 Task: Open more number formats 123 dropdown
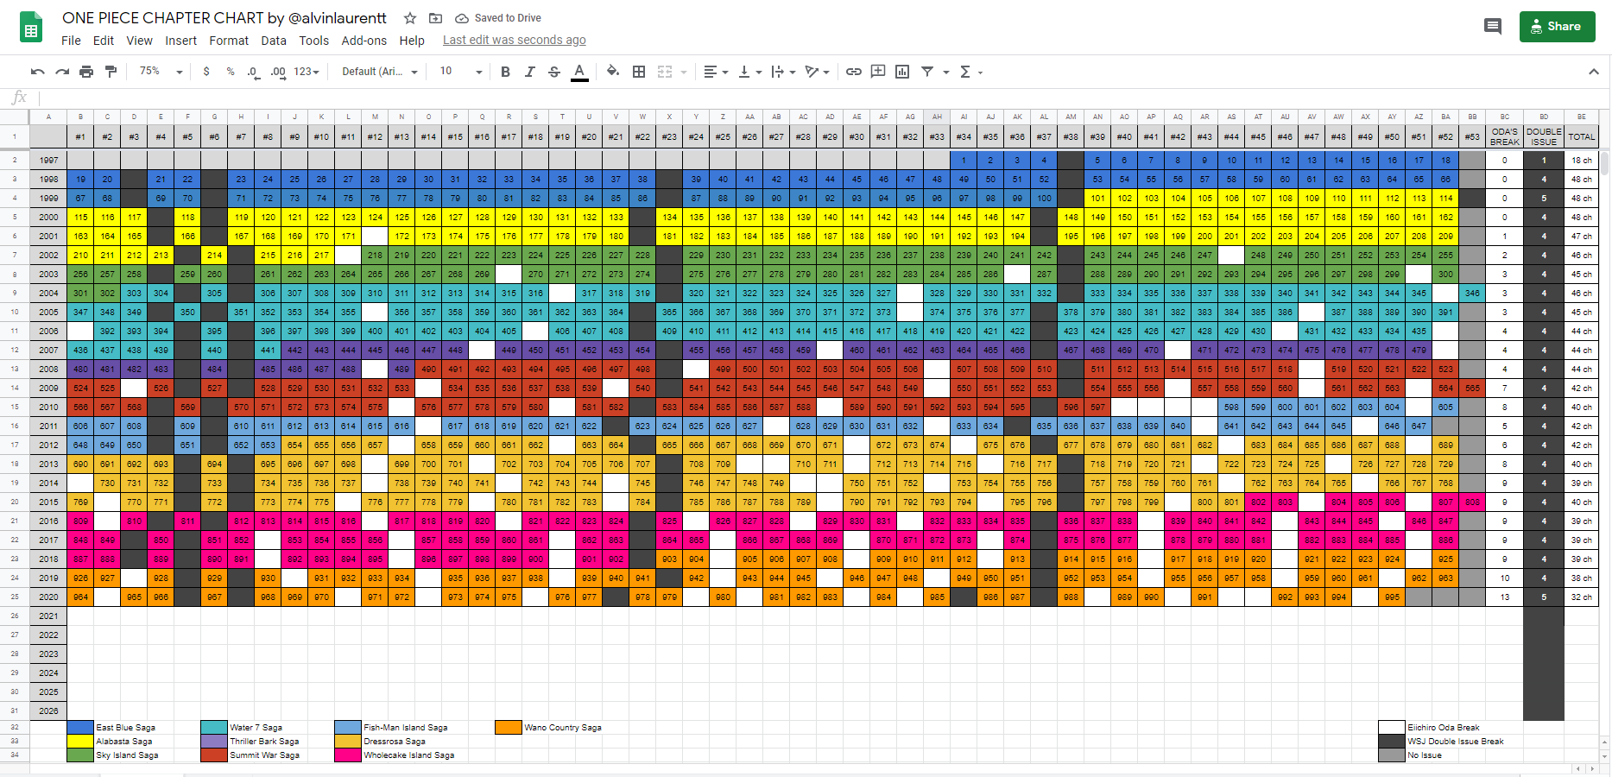point(307,72)
